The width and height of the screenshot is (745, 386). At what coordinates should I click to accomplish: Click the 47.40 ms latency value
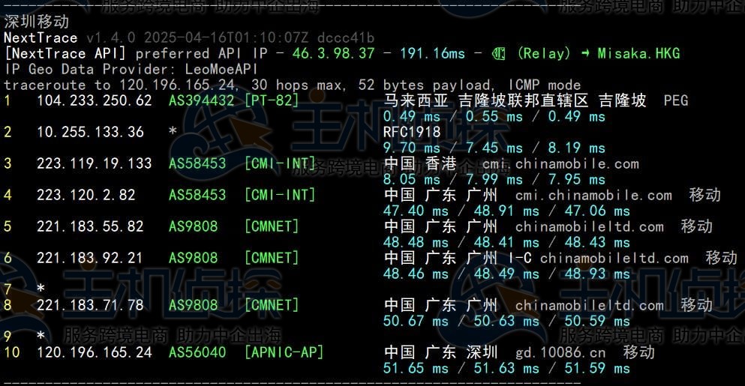click(416, 211)
